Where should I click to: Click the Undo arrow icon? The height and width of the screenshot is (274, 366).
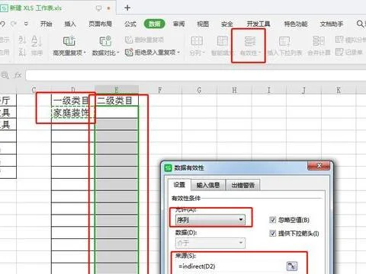coord(2,24)
